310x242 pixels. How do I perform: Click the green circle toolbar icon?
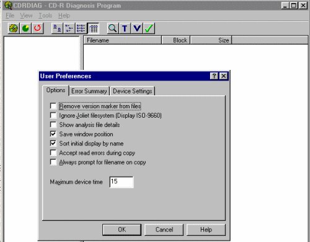click(25, 28)
